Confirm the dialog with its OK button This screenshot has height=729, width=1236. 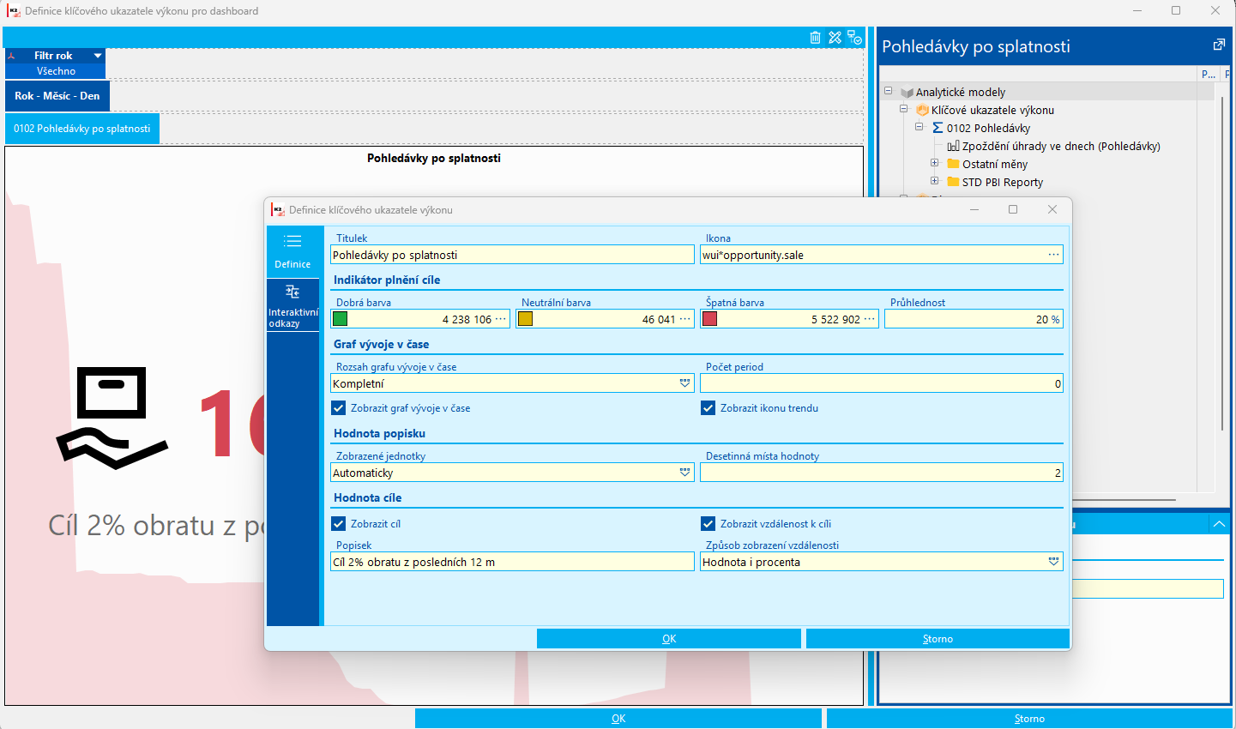[x=669, y=639]
